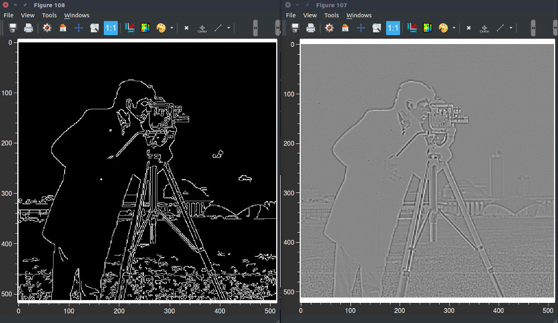Open the View menu in Figure 108

(x=28, y=15)
